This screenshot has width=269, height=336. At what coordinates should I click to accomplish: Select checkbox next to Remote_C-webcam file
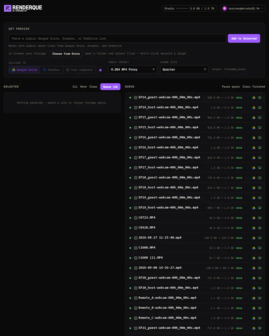136,318
